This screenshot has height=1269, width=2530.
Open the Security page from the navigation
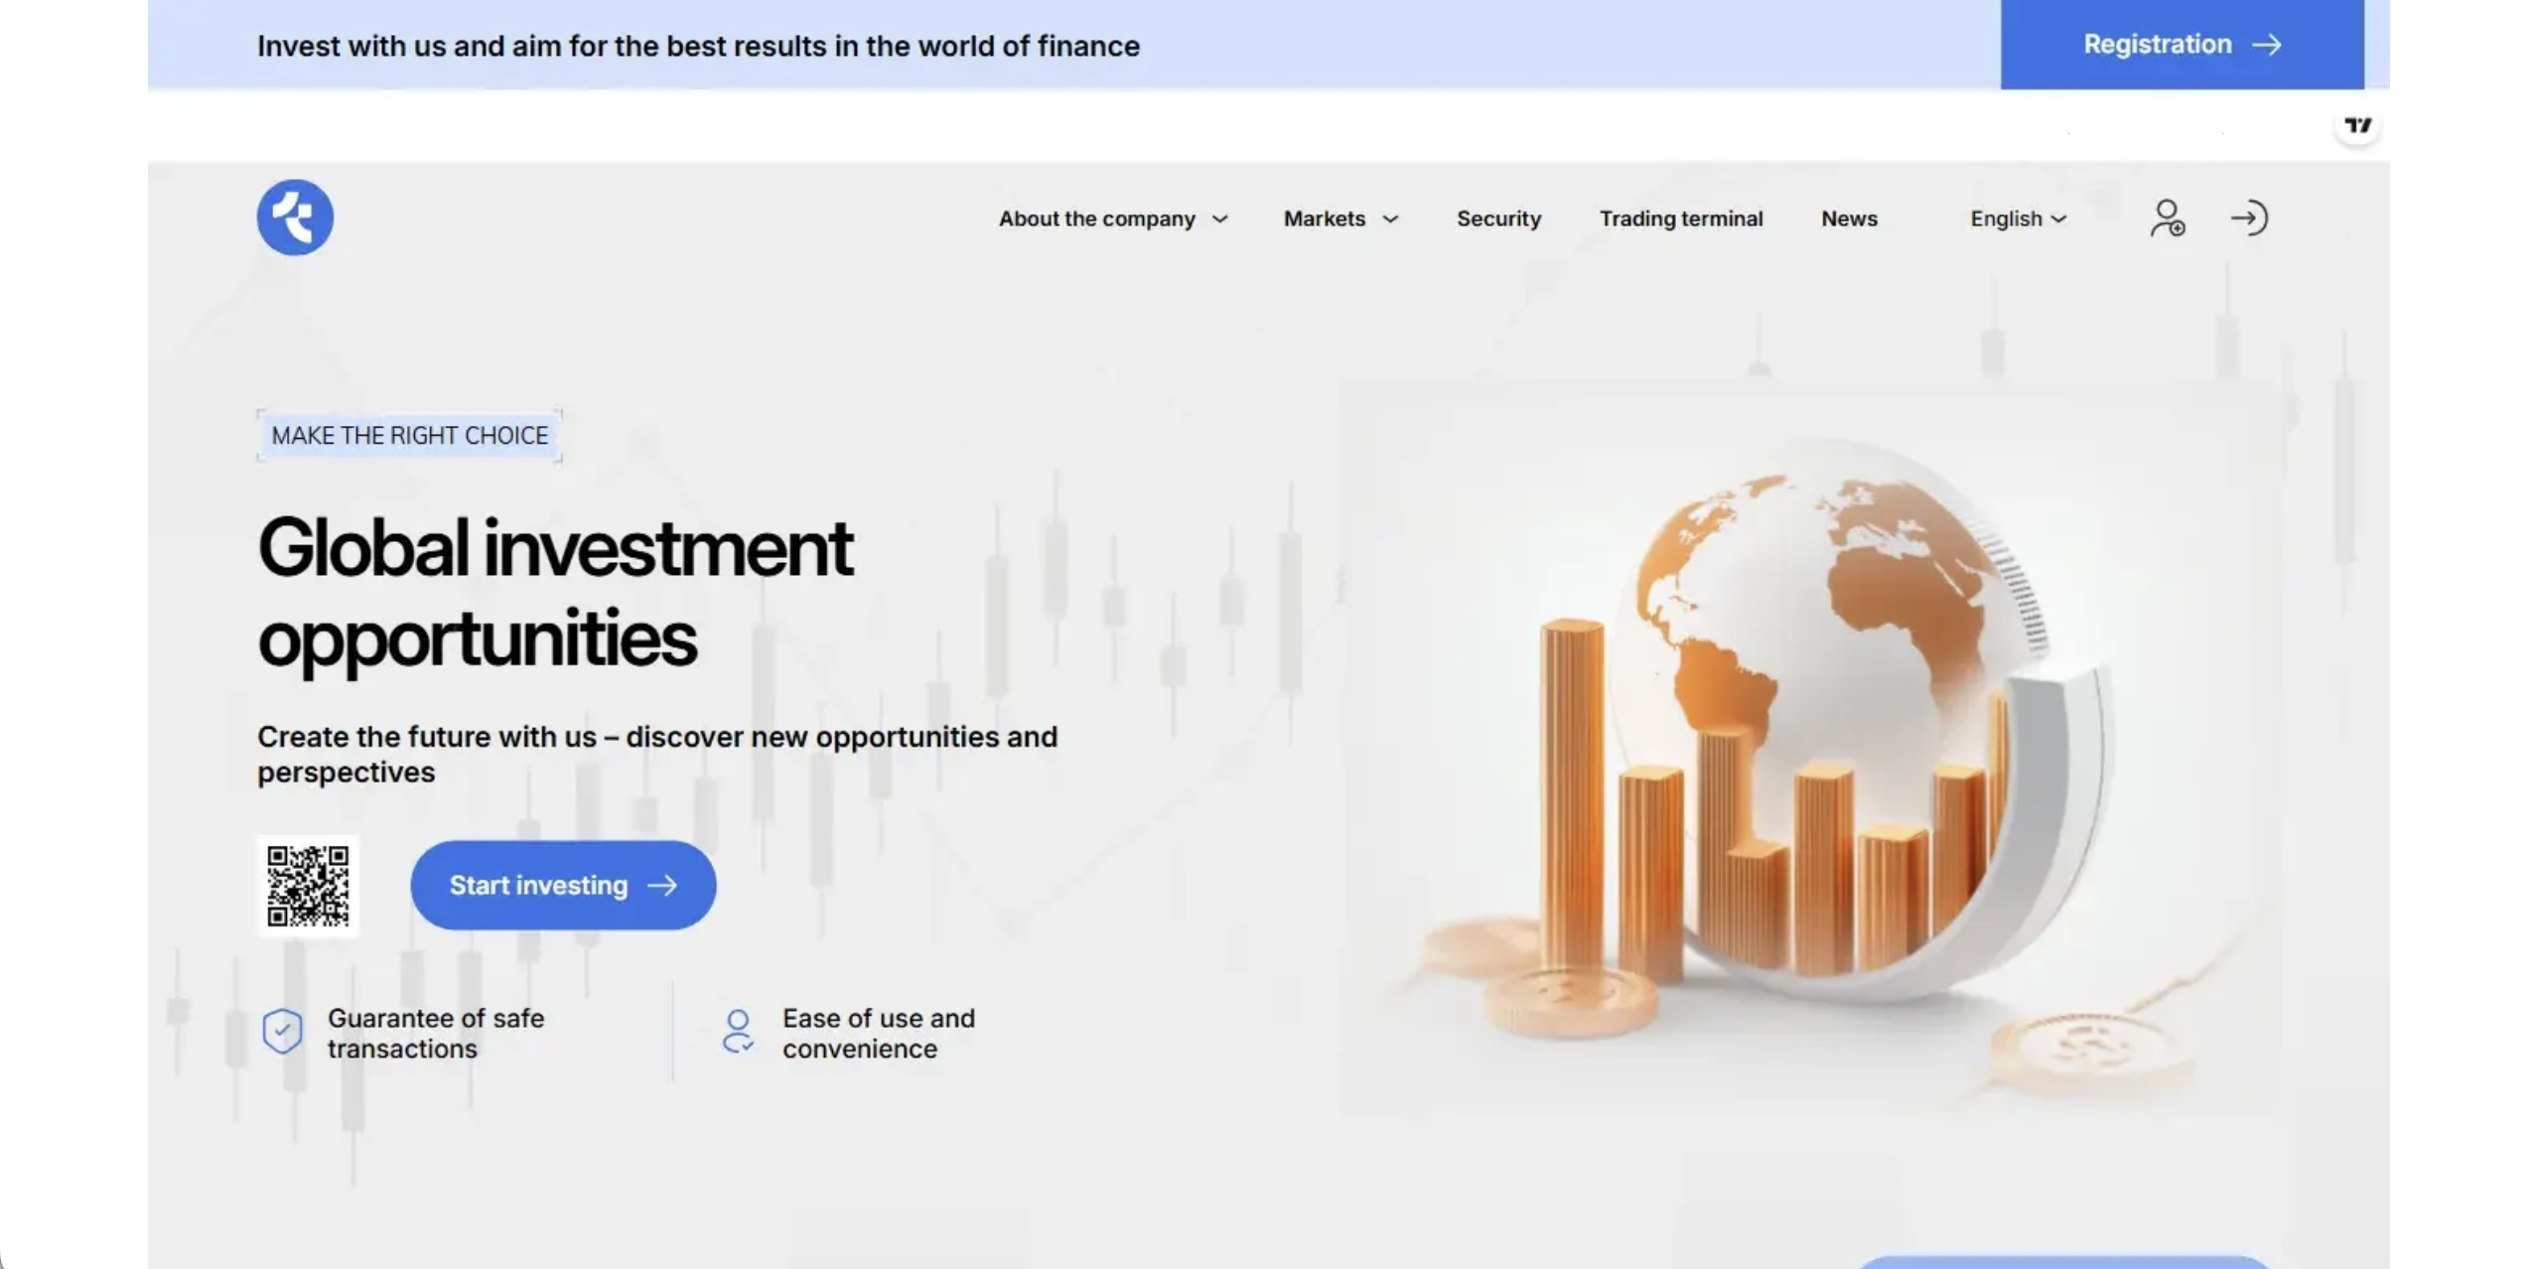(1498, 218)
